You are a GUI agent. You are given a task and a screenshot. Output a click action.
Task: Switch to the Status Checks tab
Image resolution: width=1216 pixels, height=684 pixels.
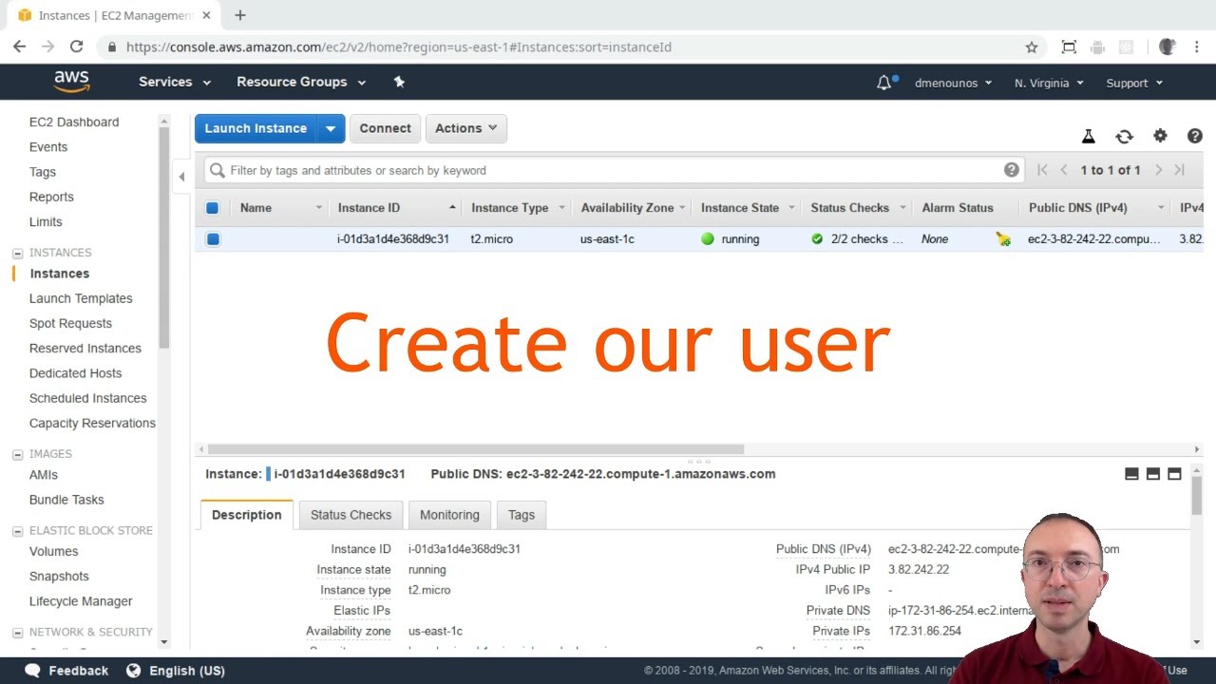tap(351, 515)
